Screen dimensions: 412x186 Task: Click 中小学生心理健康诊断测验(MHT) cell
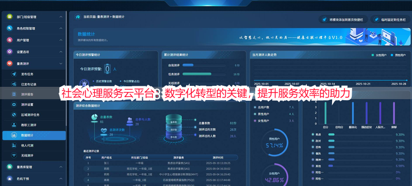tap(178, 174)
